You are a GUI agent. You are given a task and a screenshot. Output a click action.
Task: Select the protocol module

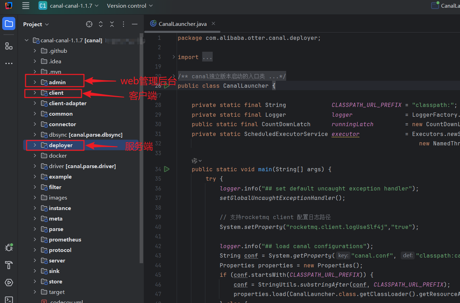click(x=60, y=250)
